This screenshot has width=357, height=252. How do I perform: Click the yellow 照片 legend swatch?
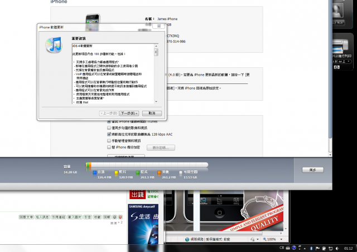pos(116,172)
